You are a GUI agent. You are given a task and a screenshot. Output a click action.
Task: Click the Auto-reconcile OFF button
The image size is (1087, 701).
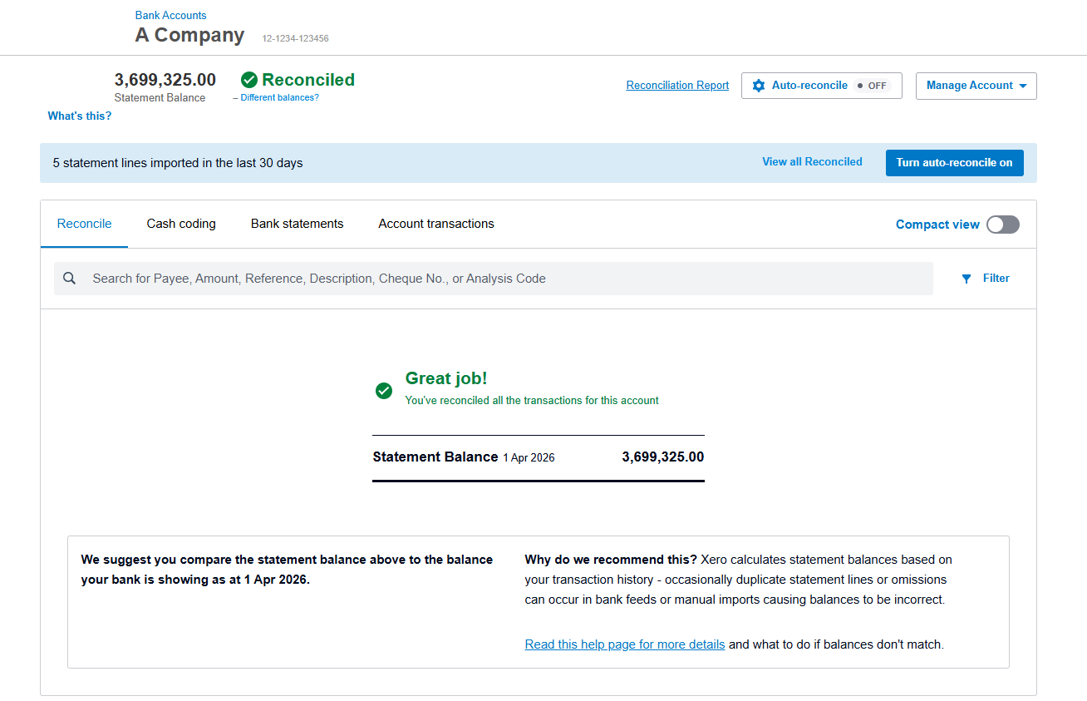(821, 86)
